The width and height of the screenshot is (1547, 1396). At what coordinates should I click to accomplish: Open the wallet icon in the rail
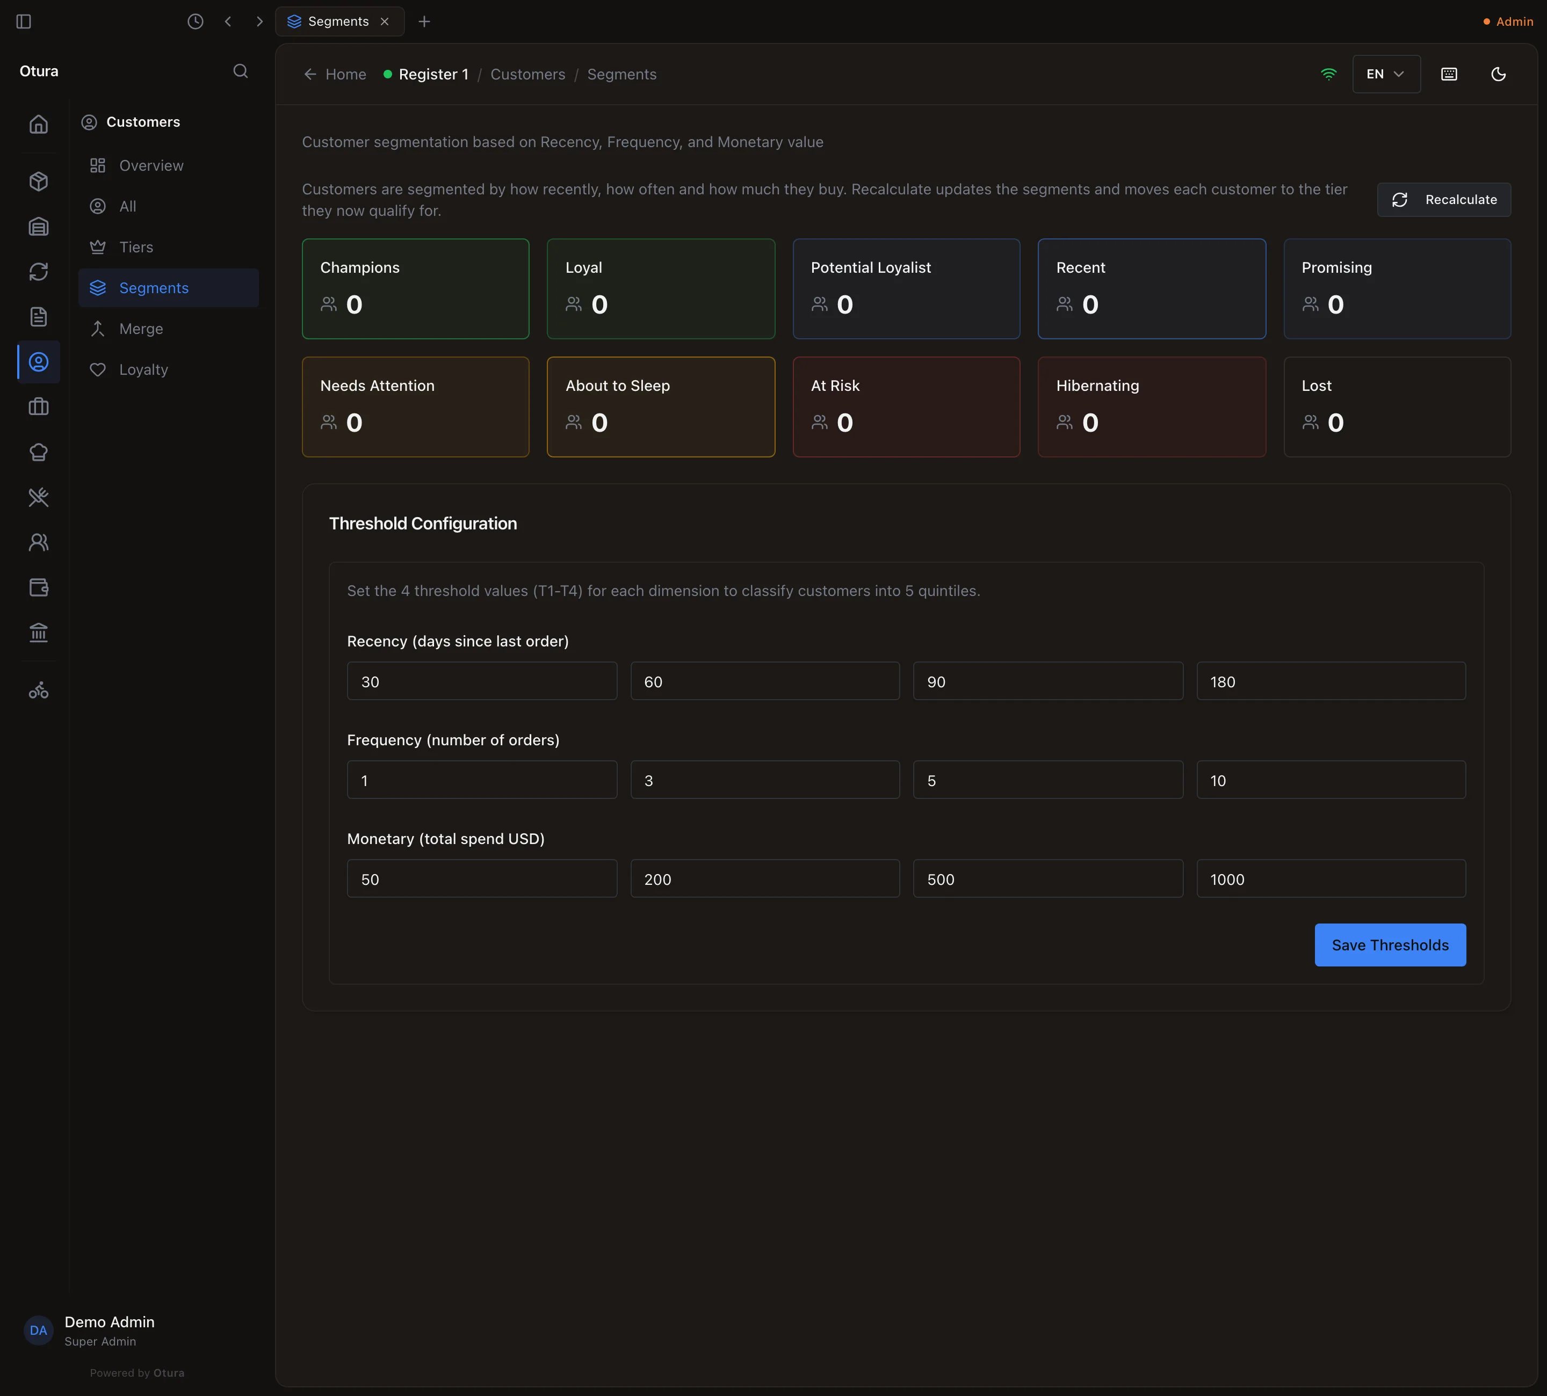pyautogui.click(x=38, y=587)
